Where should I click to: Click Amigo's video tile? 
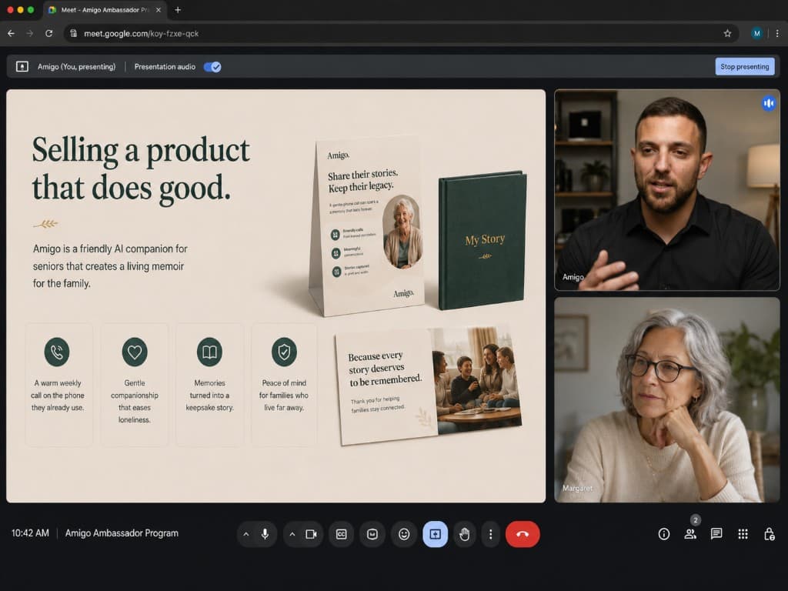pyautogui.click(x=667, y=190)
